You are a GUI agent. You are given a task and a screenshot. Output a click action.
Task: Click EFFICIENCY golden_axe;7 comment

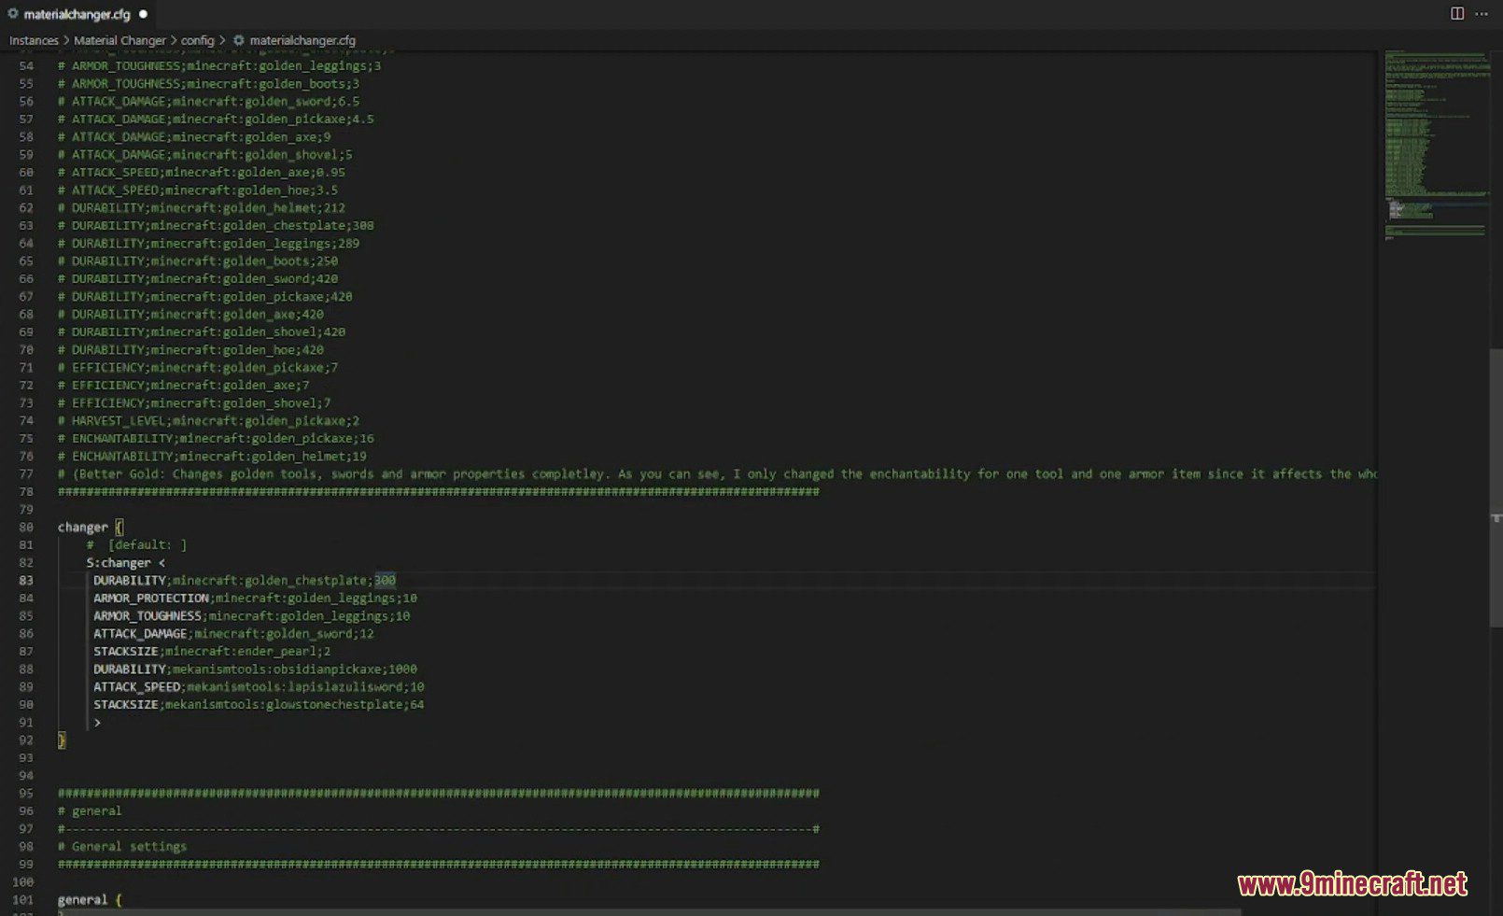click(x=183, y=385)
